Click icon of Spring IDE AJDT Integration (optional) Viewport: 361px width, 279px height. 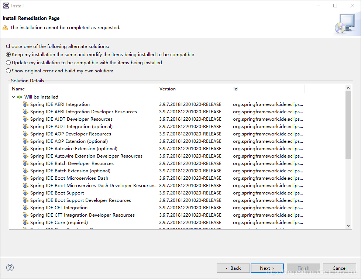tap(25, 126)
